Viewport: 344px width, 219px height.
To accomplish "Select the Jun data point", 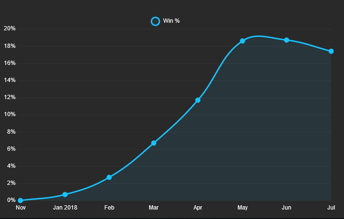I will click(x=287, y=40).
